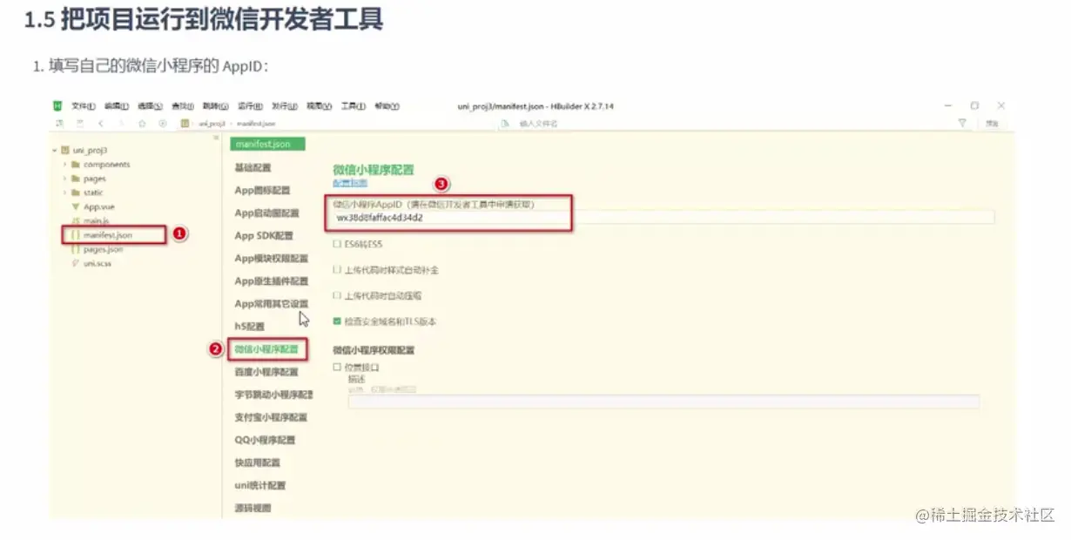Switch to the manifest.json editor tab

[x=266, y=144]
